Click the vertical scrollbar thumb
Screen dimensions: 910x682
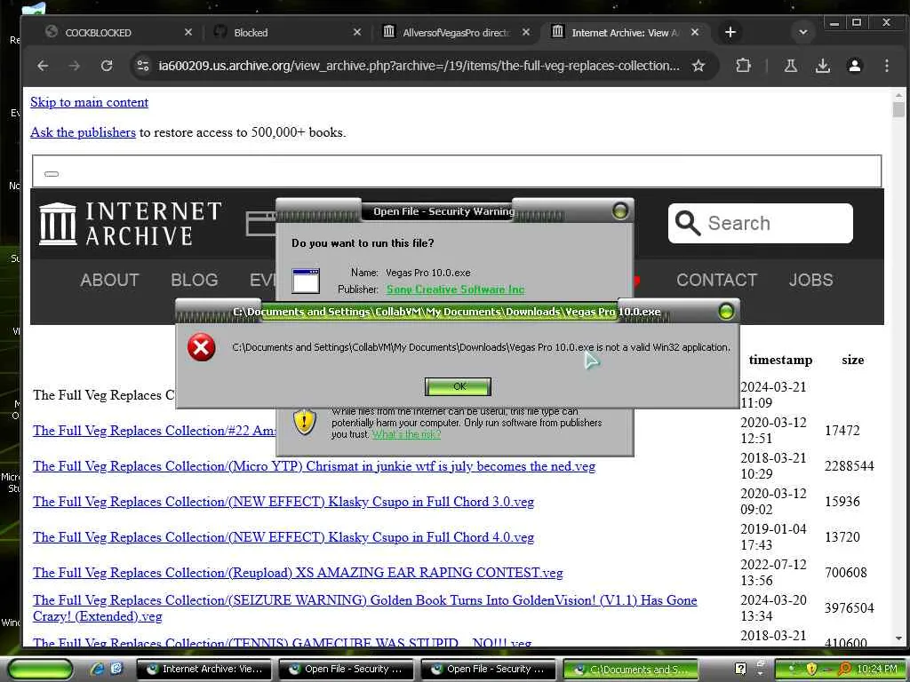[898, 109]
